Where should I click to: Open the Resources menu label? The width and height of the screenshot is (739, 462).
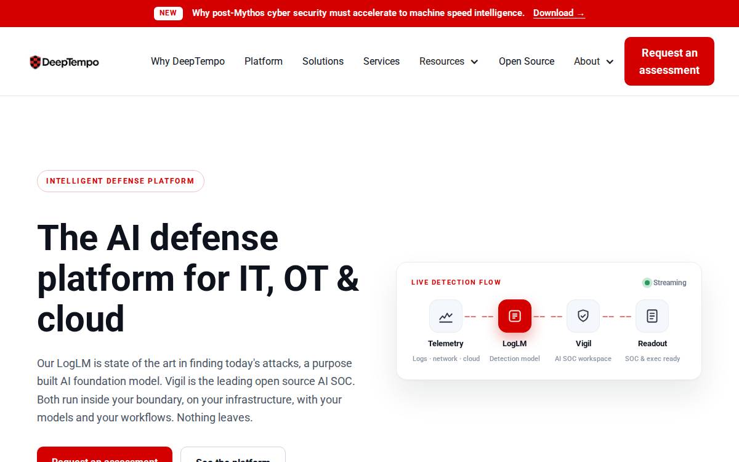pyautogui.click(x=442, y=61)
